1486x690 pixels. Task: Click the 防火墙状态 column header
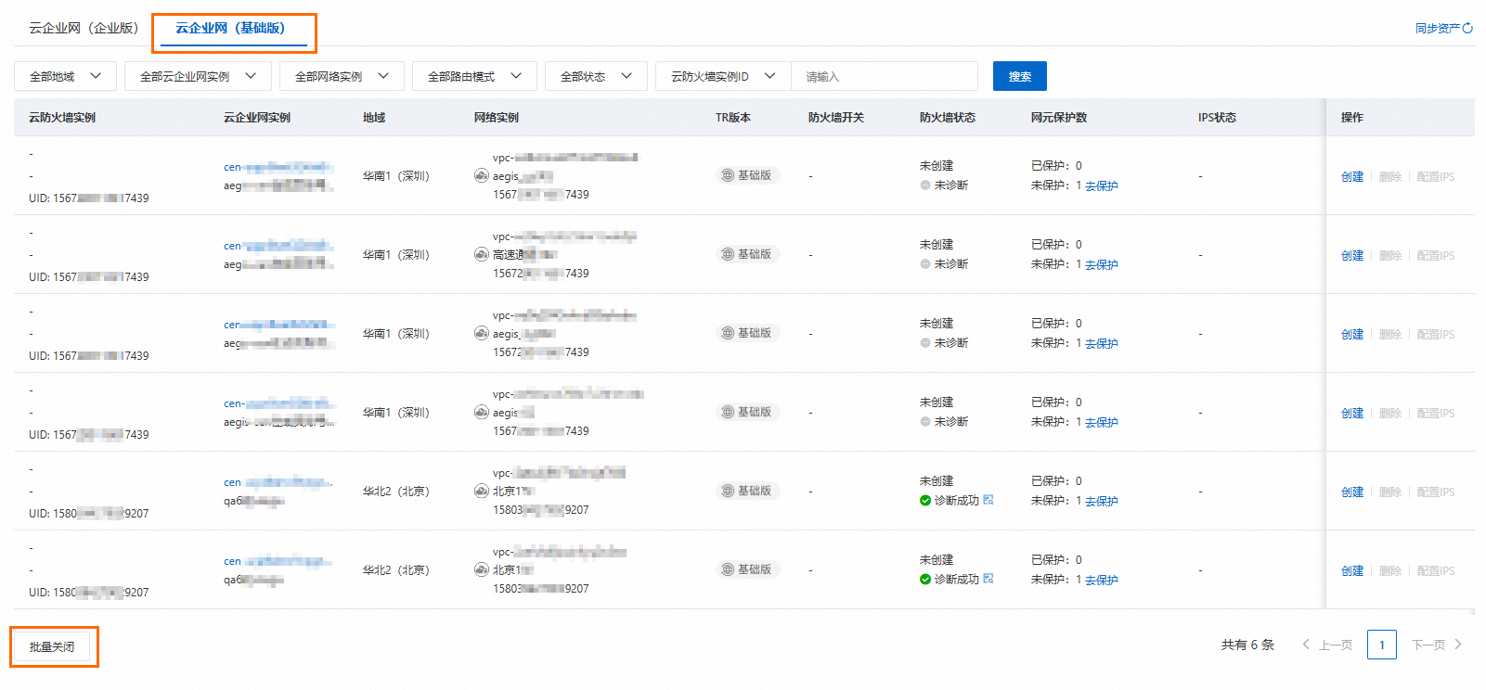[948, 118]
